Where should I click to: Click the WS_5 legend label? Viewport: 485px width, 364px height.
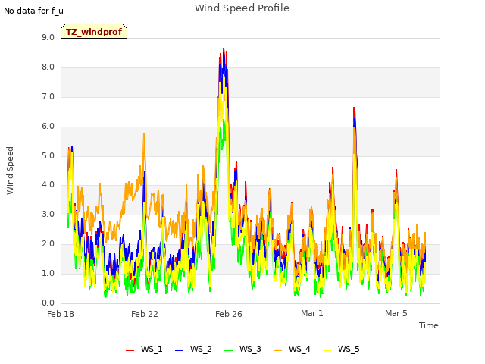tap(349, 349)
